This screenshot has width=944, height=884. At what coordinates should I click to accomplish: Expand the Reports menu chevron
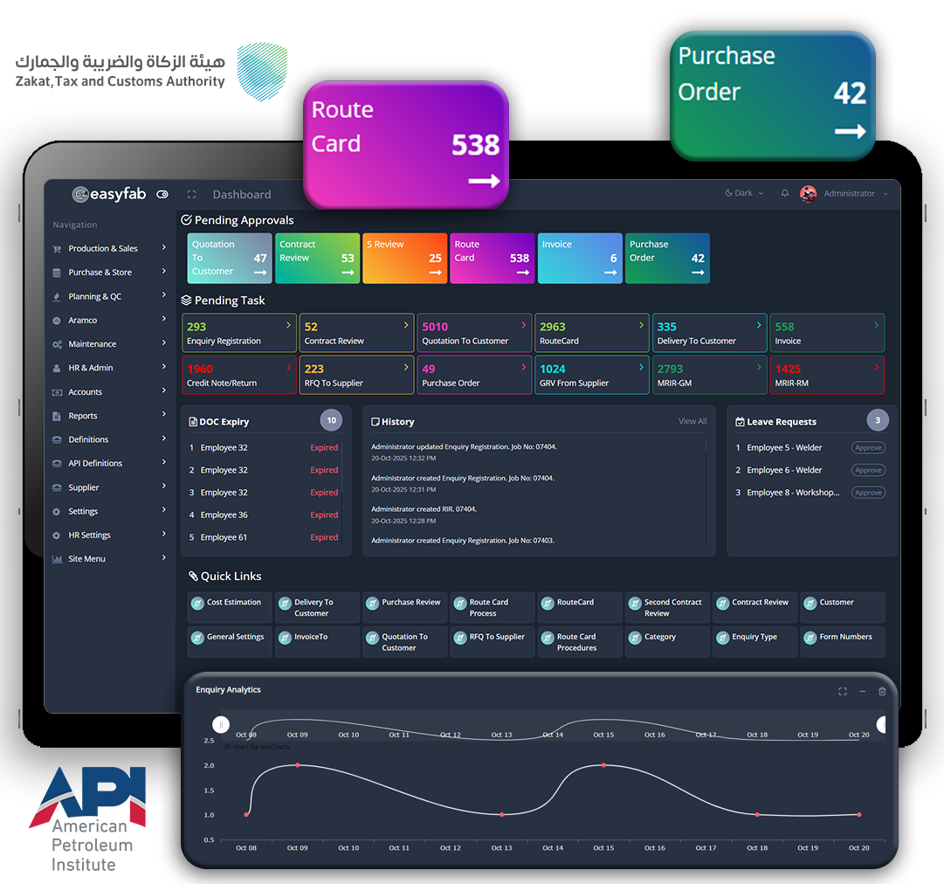tap(164, 414)
